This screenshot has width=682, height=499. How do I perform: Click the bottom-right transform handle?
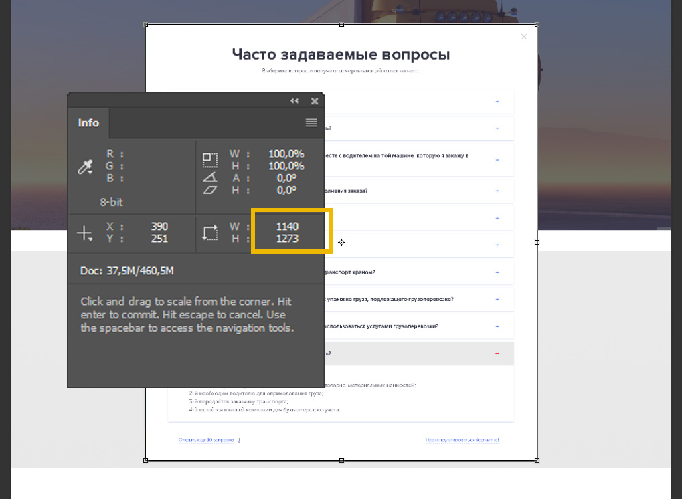(x=537, y=460)
